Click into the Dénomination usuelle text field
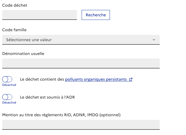The width and height of the screenshot is (186, 135). [81, 63]
